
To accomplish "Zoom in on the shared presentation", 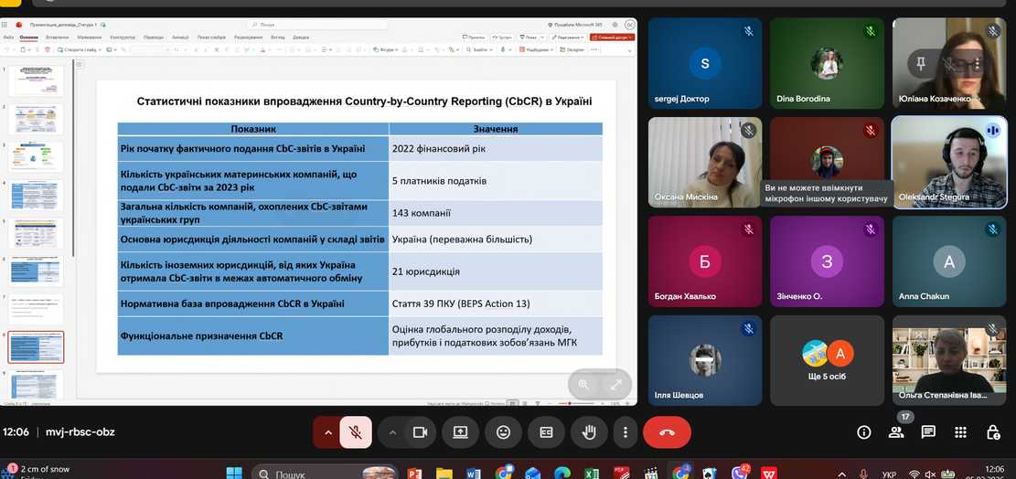I will (x=584, y=385).
